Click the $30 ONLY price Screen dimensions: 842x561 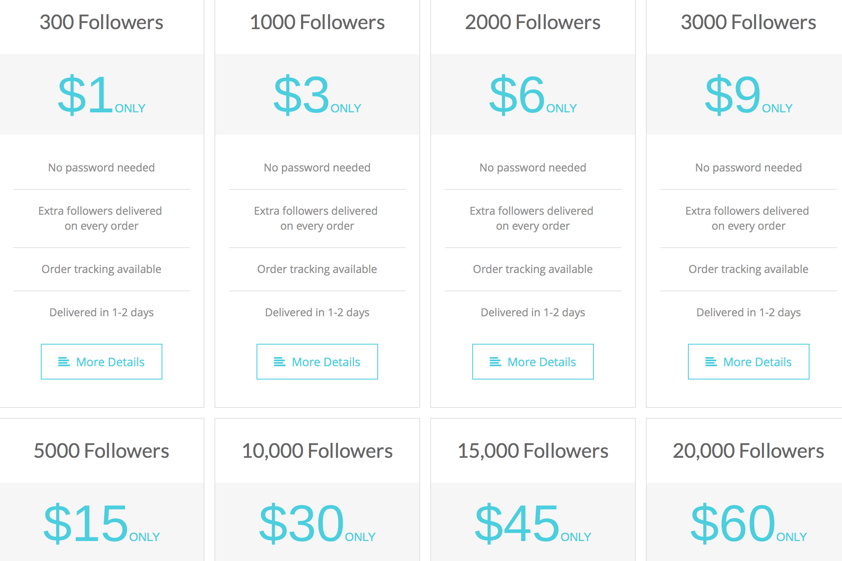(317, 524)
